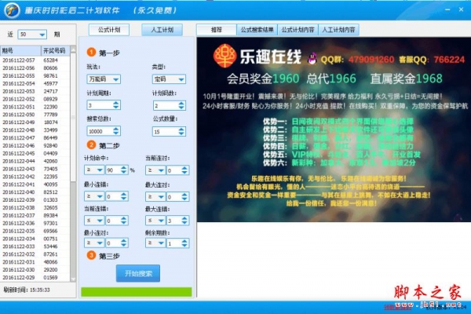Click the list scrollbar up arrow
This screenshot has width=471, height=314.
click(73, 49)
